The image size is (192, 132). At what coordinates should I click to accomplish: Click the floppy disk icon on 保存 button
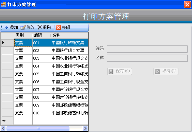tap(111, 72)
